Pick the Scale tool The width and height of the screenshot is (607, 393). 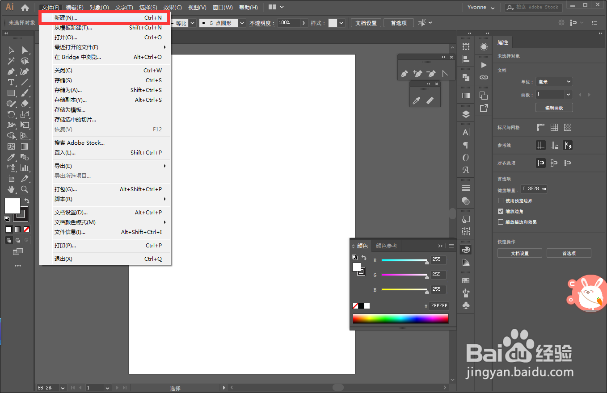click(x=25, y=114)
